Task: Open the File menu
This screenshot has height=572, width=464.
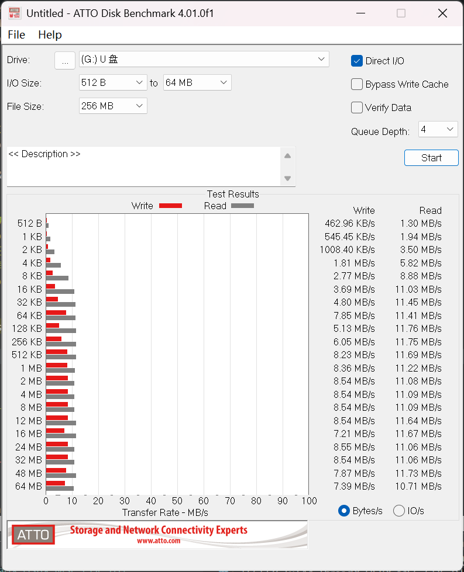Action: click(x=16, y=34)
